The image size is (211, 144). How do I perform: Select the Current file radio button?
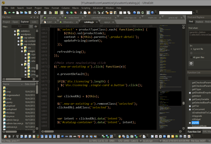[x=191, y=49]
